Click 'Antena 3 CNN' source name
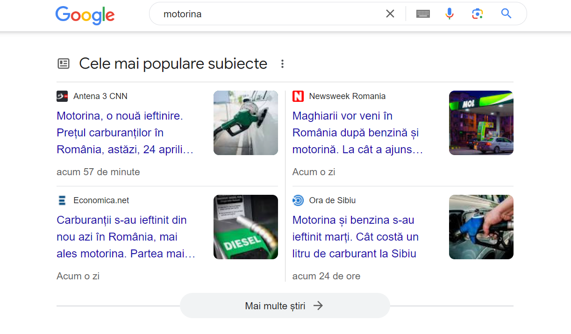This screenshot has width=571, height=334. pyautogui.click(x=100, y=96)
